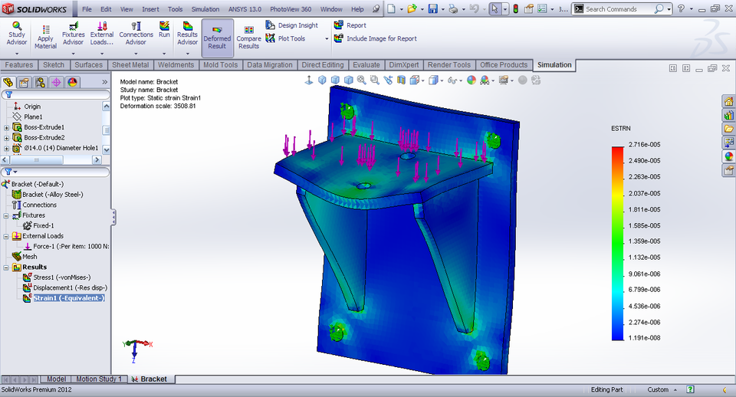This screenshot has width=736, height=397.
Task: Open the Study Advisor tool
Action: [x=17, y=33]
